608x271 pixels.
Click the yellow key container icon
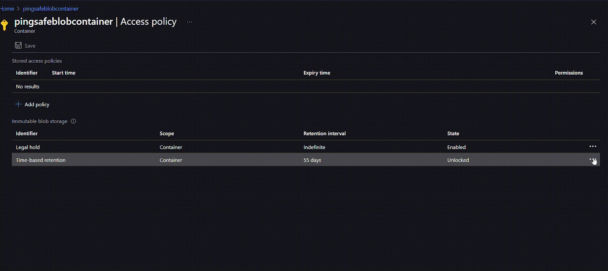click(5, 25)
